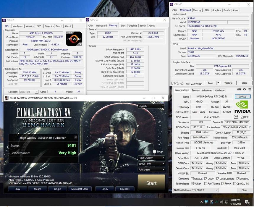Viewport: 254px width, 207px height.
Task: Open the network tray icon
Action: coord(227,202)
